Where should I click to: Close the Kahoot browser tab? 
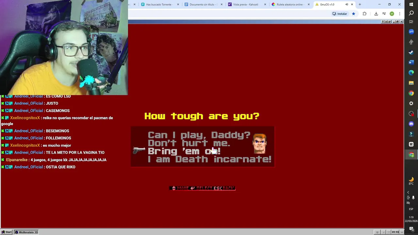(265, 5)
